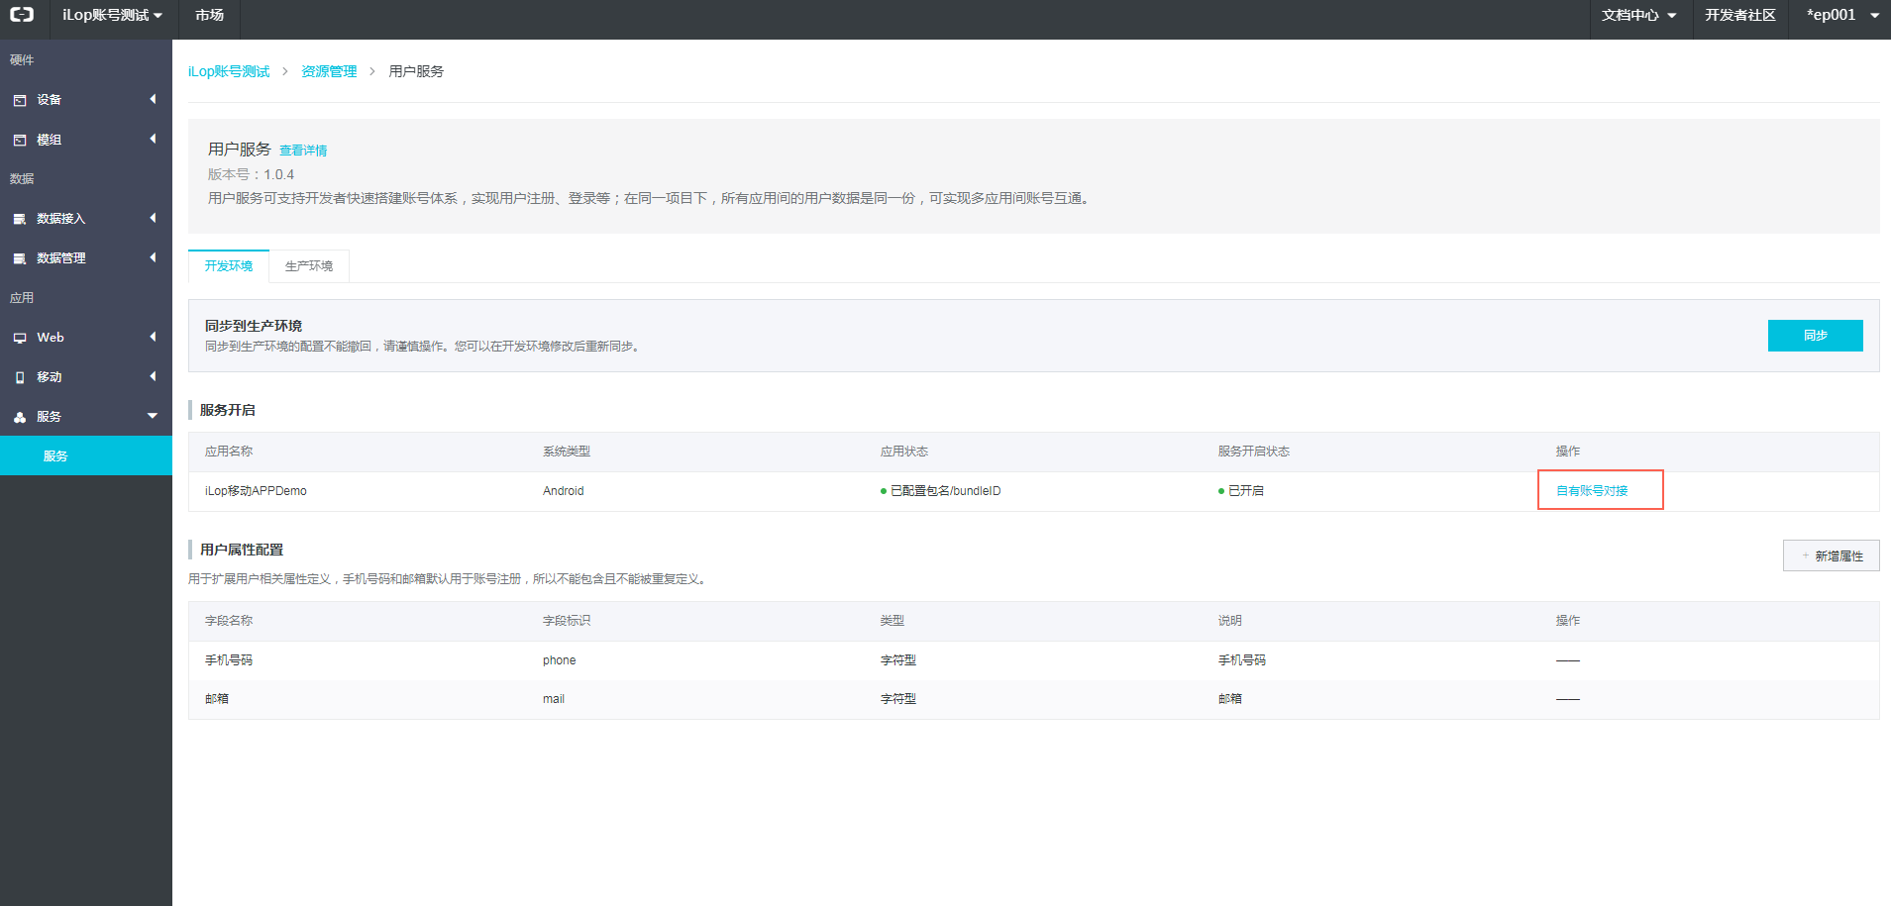Click the 新增属性 button
Image resolution: width=1891 pixels, height=906 pixels.
[x=1831, y=555]
